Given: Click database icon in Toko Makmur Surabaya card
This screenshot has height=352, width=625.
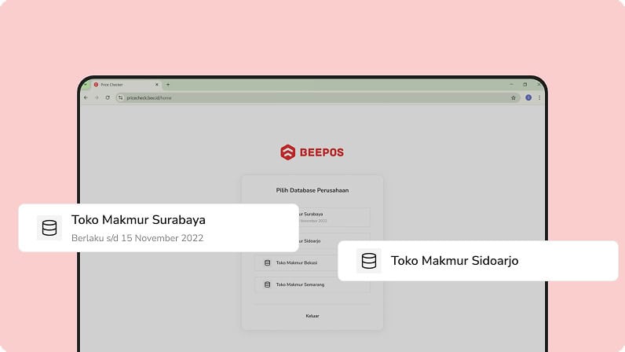Looking at the screenshot, I should [49, 228].
